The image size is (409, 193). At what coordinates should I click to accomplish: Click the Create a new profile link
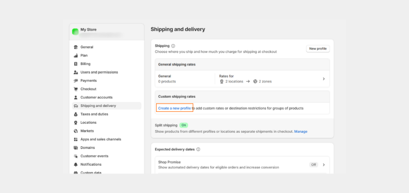[x=175, y=108]
